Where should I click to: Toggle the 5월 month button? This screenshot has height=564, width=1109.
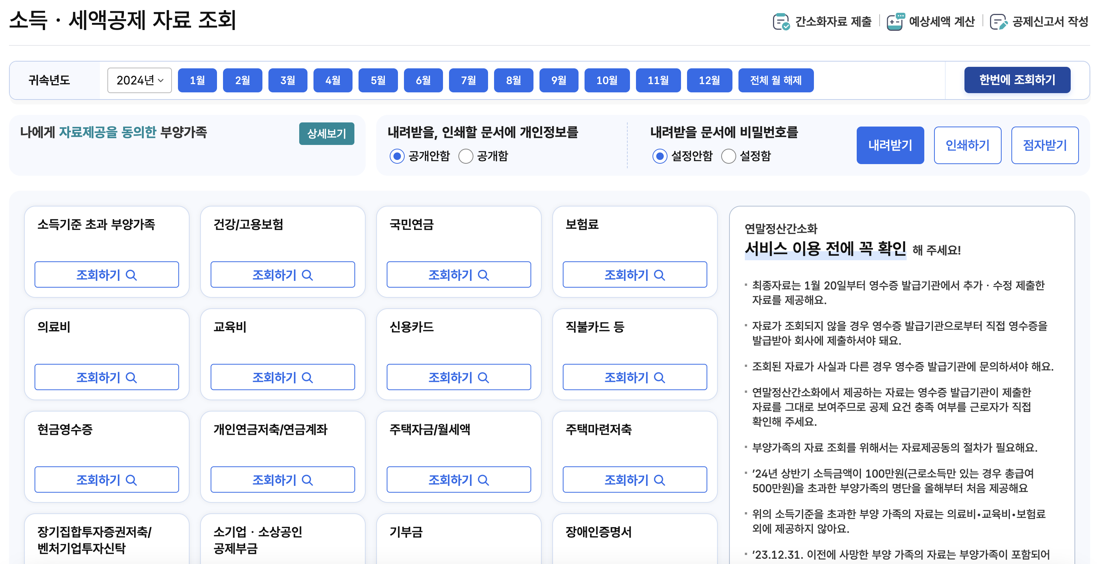378,80
